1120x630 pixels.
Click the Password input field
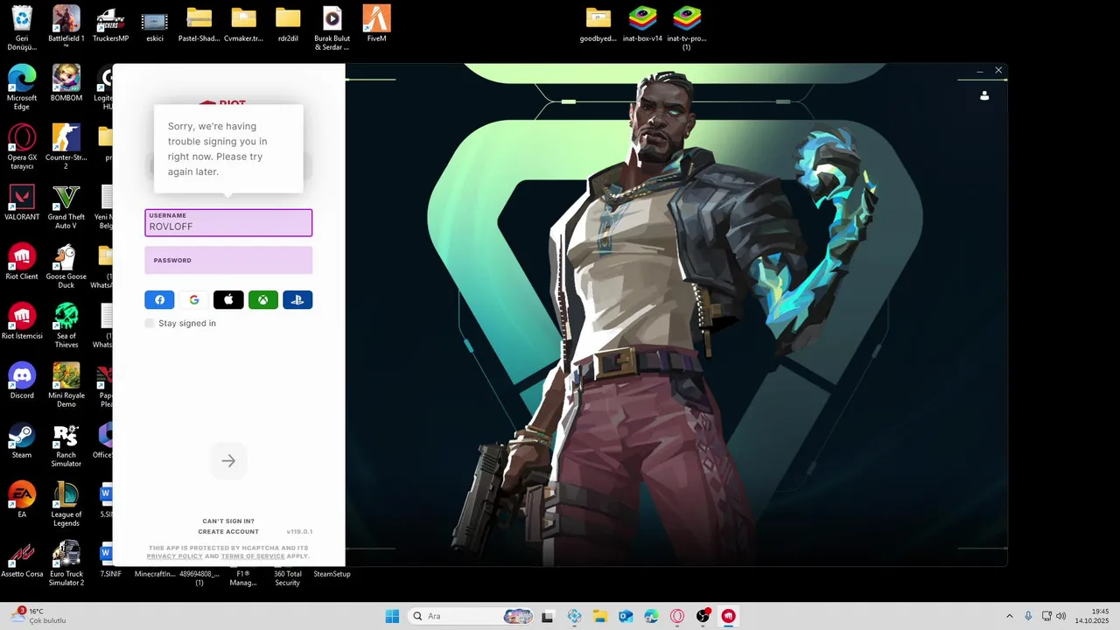click(x=228, y=260)
